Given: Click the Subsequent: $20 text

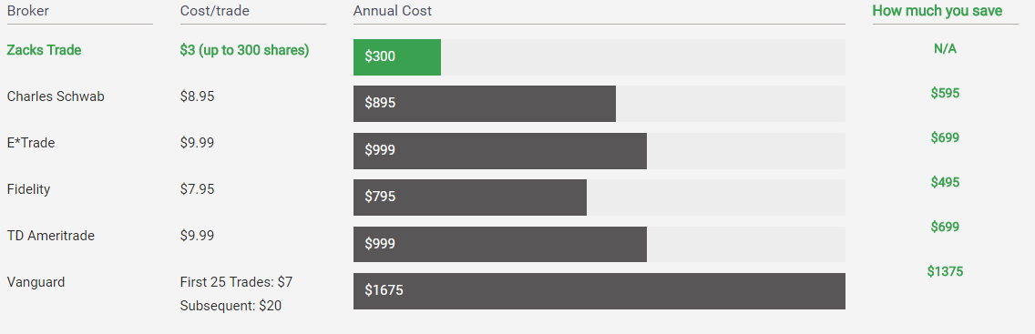Looking at the screenshot, I should click(x=231, y=306).
